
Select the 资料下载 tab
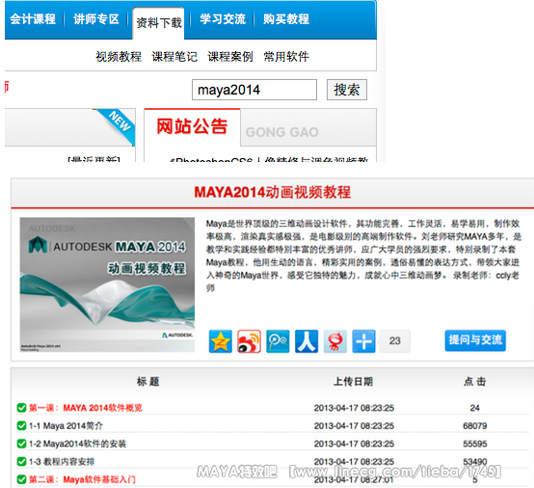coord(159,23)
